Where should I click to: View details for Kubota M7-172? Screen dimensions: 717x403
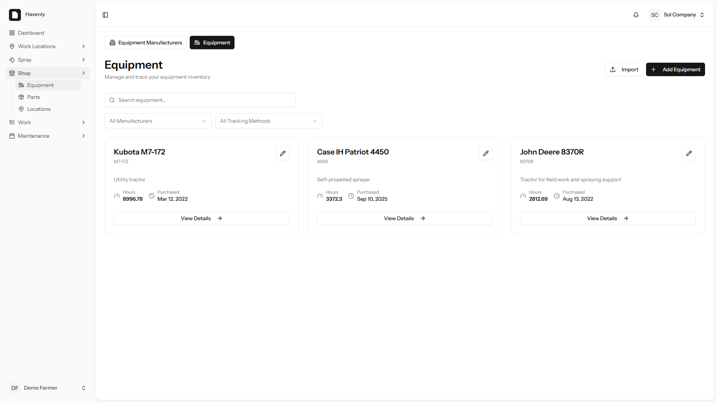[202, 218]
